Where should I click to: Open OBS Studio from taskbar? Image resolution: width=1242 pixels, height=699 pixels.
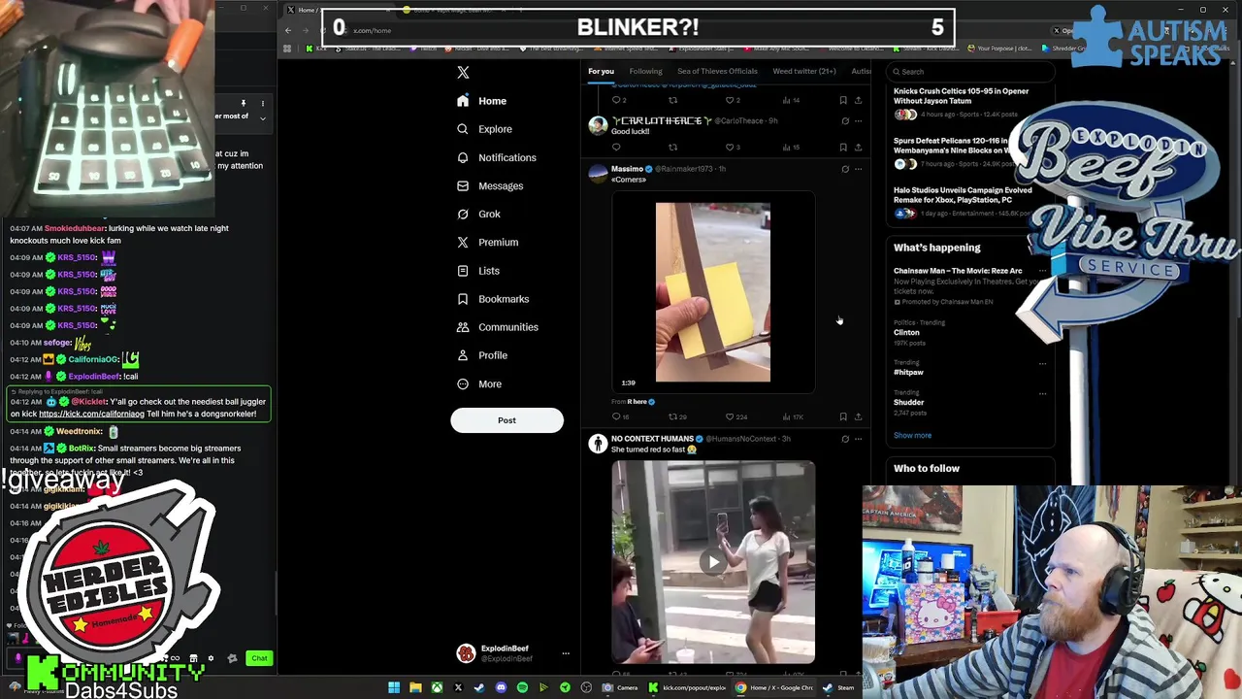pos(586,688)
